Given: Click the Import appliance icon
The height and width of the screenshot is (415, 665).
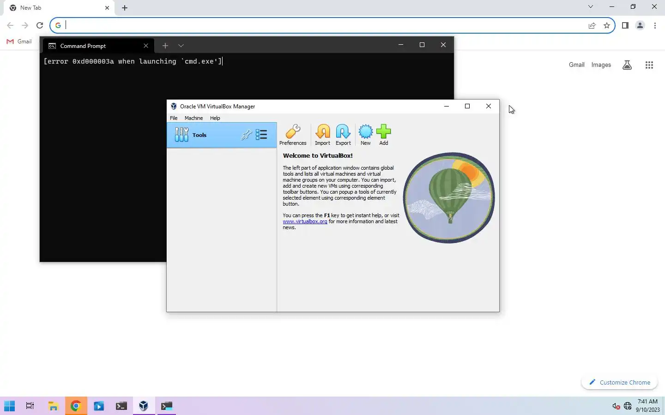Looking at the screenshot, I should coord(322,135).
